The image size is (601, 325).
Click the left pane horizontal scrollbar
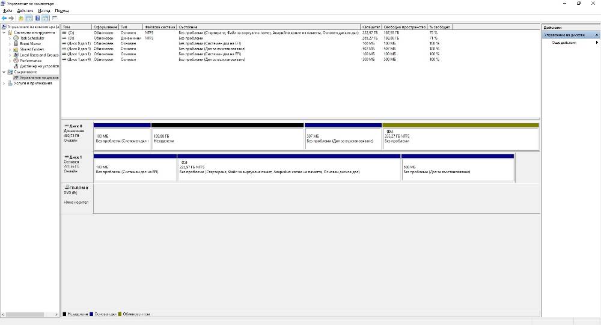29,314
